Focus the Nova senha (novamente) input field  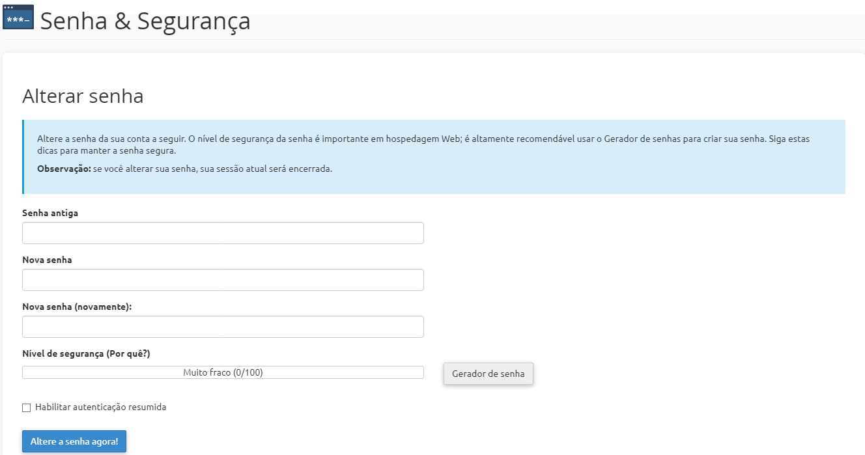(x=223, y=327)
